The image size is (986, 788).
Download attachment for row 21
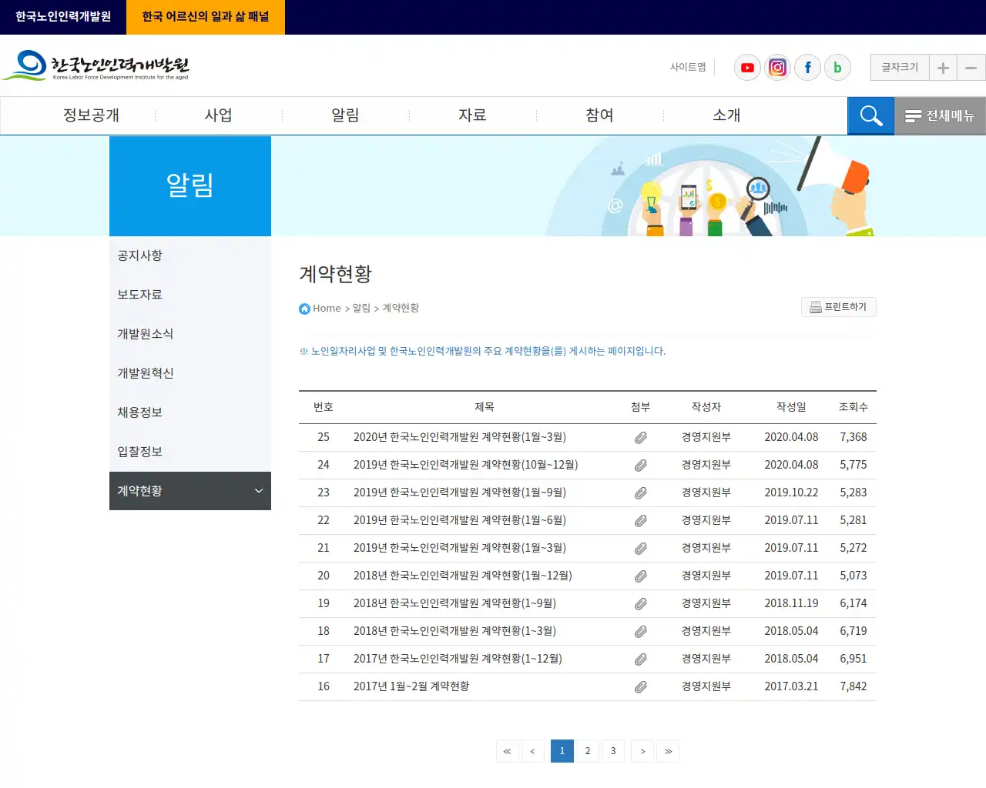(x=640, y=549)
